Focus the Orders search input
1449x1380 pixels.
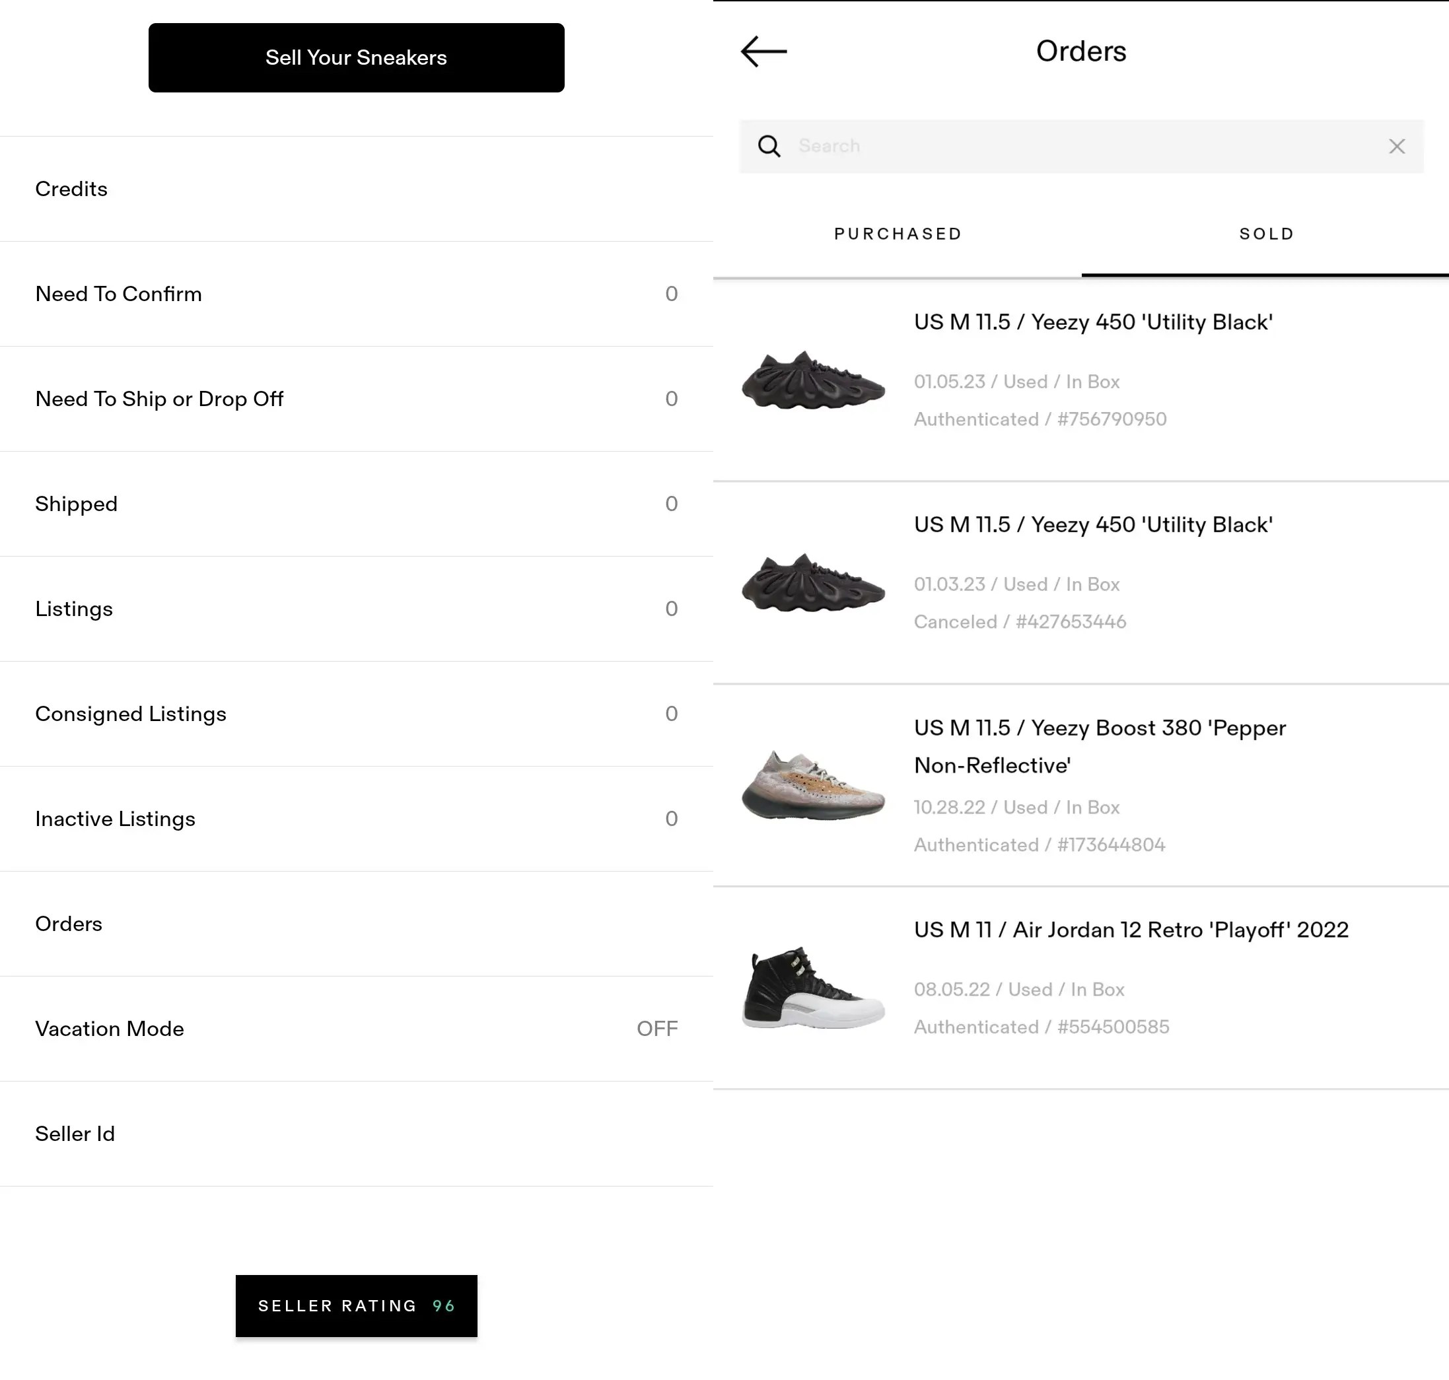coord(1081,147)
